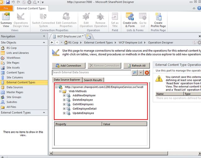Click Redo in the quick access toolbar

coord(19,2)
